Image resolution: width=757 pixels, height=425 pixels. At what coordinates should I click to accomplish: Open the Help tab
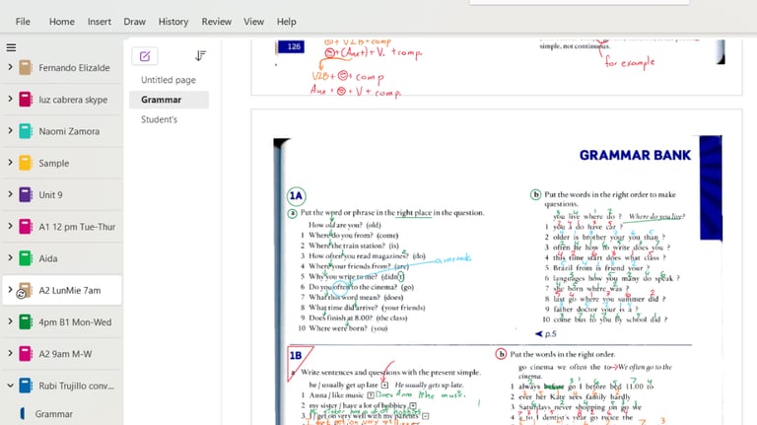[286, 22]
